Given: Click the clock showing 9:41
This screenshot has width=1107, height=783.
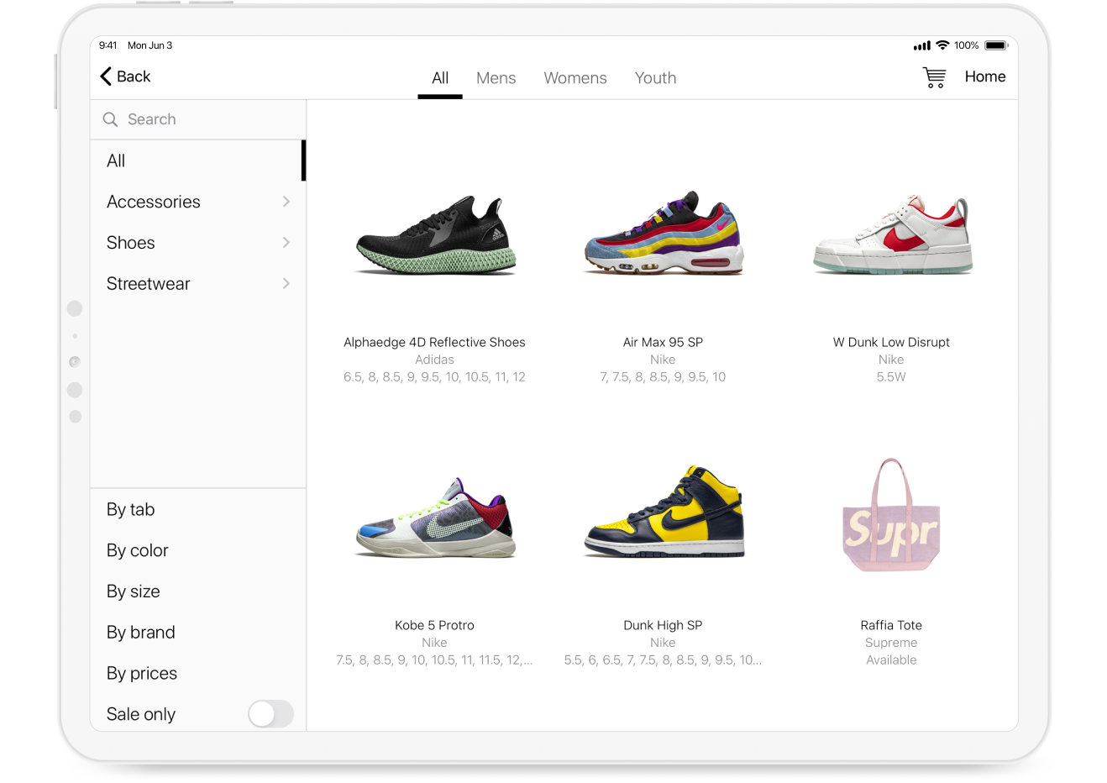Looking at the screenshot, I should tap(108, 45).
